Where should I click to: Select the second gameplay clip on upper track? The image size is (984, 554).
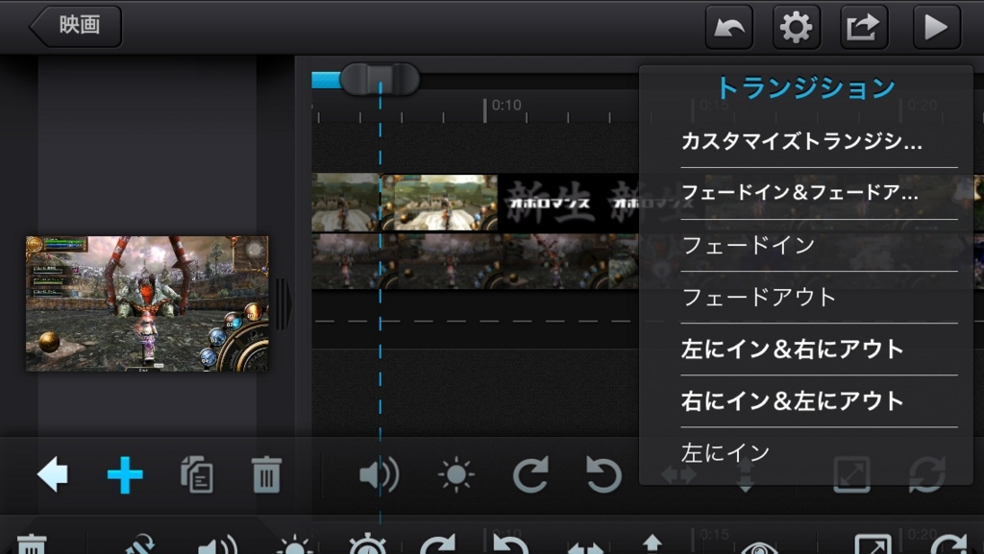439,202
